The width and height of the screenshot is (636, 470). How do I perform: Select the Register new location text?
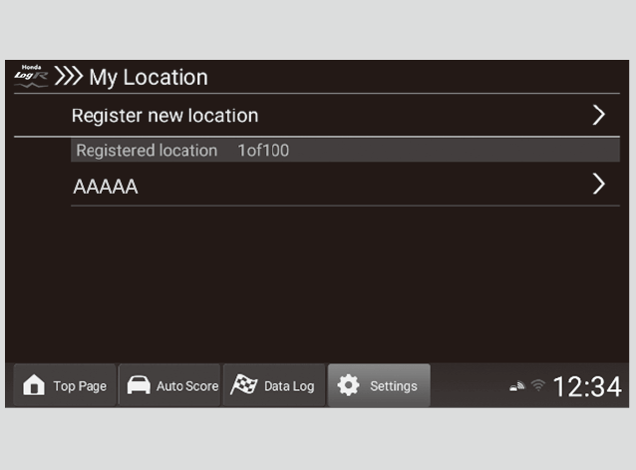pyautogui.click(x=164, y=116)
